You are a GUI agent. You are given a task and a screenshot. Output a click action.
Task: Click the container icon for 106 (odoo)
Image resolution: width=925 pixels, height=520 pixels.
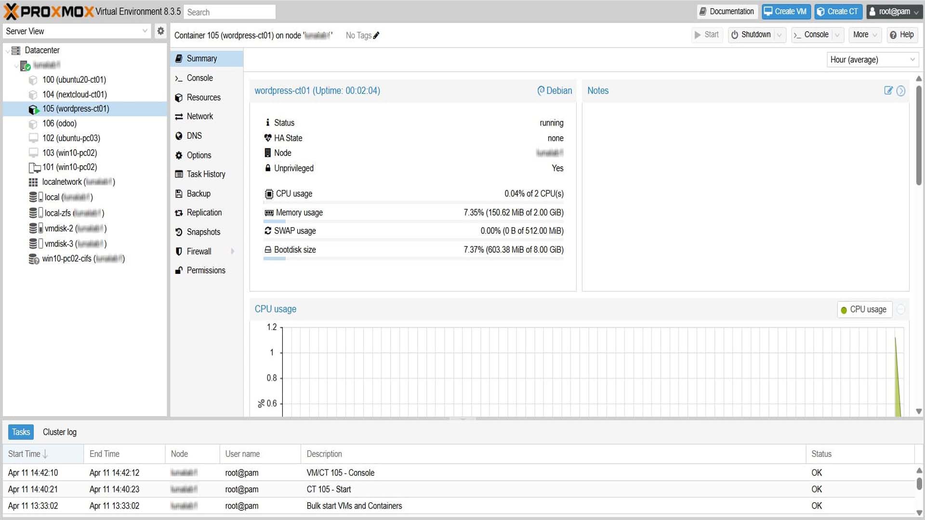33,124
